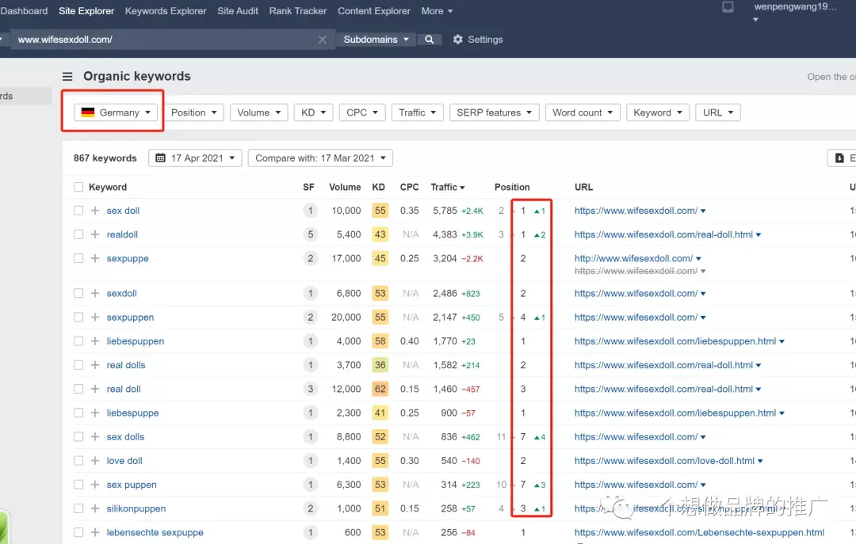This screenshot has width=856, height=544.
Task: Switch to Keywords Explorer tab
Action: pyautogui.click(x=166, y=11)
